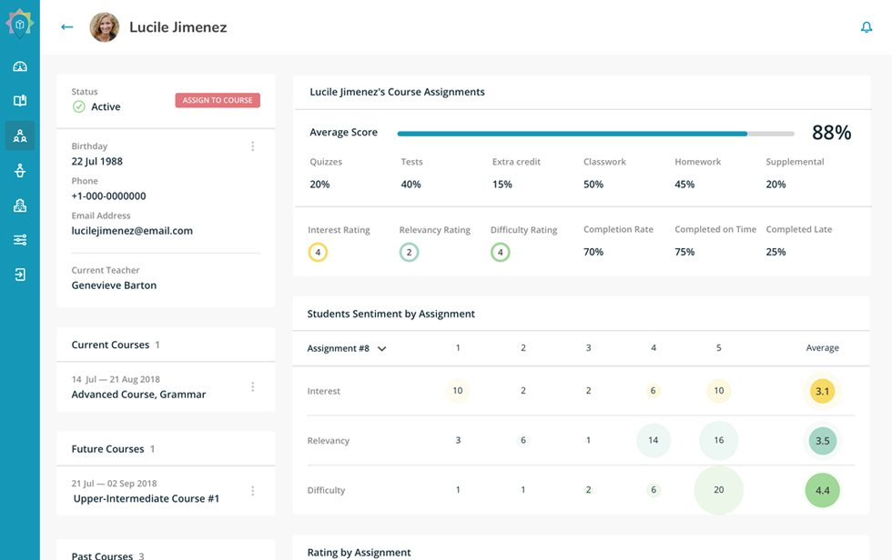Click the app logo at the top left
The width and height of the screenshot is (892, 560).
[x=18, y=23]
